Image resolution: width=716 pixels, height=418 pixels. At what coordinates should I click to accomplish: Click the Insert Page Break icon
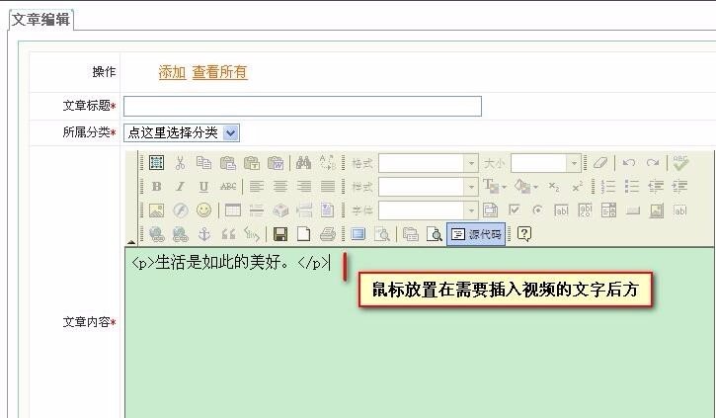[x=304, y=210]
